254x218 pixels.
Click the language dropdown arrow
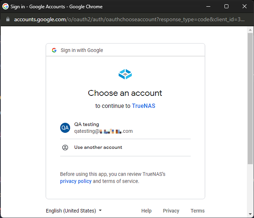pyautogui.click(x=100, y=211)
